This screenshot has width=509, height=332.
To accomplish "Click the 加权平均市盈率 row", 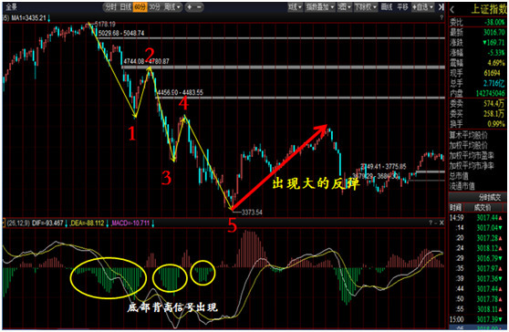I will pos(477,155).
